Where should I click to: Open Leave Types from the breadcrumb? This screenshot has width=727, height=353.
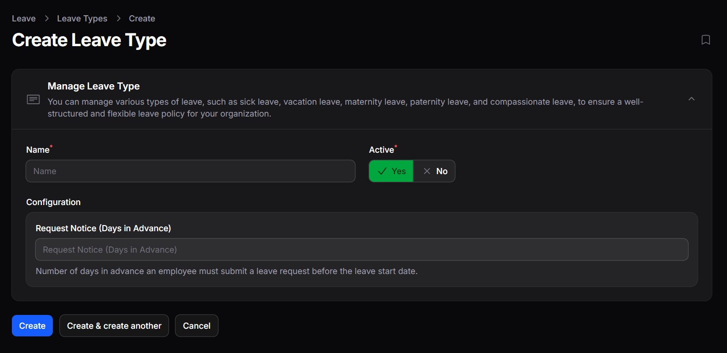[82, 19]
